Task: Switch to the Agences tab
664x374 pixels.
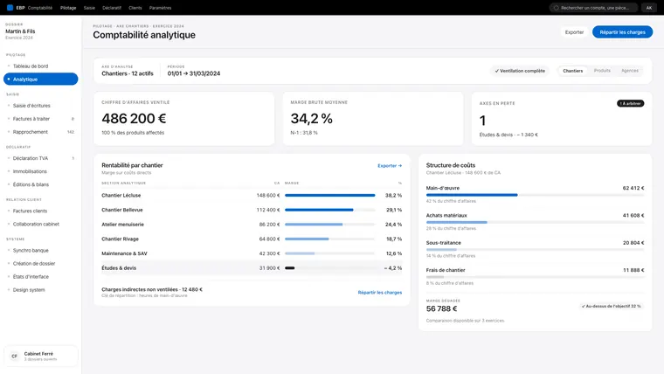Action: click(x=630, y=71)
